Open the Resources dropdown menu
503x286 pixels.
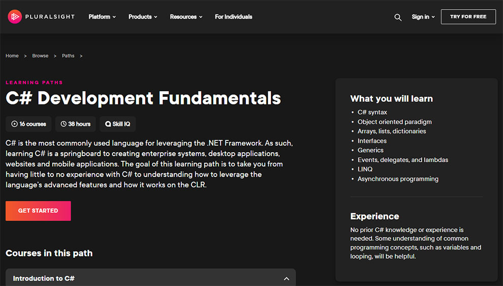pos(186,17)
